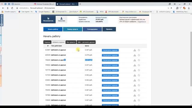Open 'User Agents' bookmark
The image size is (192, 108).
pyautogui.click(x=26, y=12)
